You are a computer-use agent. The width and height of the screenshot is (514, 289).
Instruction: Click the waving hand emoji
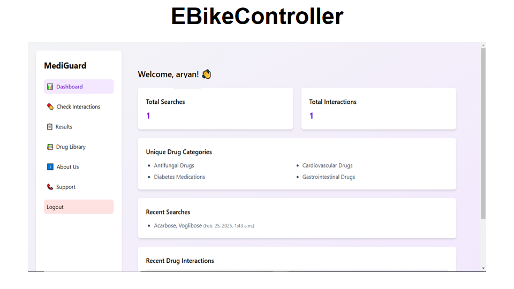(x=207, y=74)
